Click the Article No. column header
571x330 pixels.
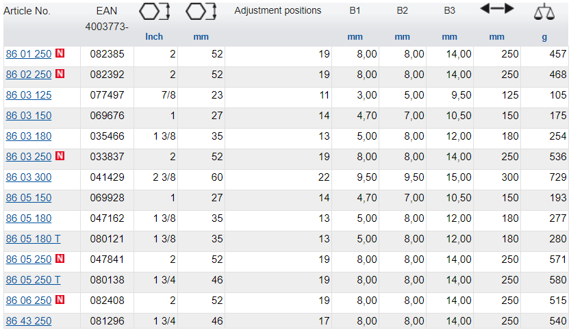click(x=27, y=11)
